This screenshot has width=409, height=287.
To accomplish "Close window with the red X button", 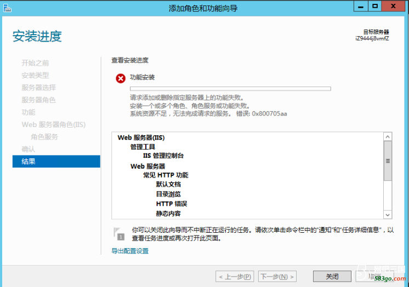I will [393, 6].
